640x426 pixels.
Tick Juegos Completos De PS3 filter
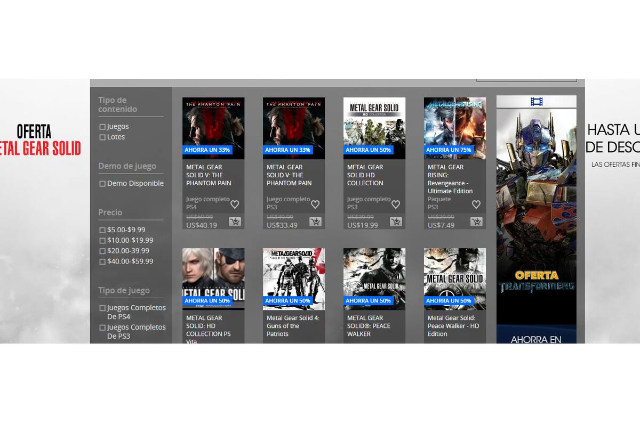tap(102, 327)
